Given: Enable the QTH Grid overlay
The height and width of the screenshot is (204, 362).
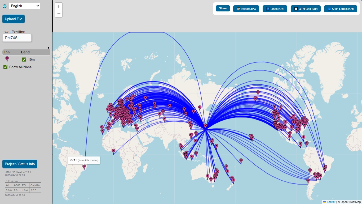Looking at the screenshot, I should coord(306,9).
